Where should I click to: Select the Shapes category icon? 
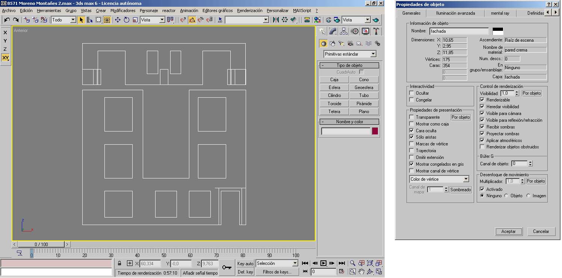[x=332, y=44]
